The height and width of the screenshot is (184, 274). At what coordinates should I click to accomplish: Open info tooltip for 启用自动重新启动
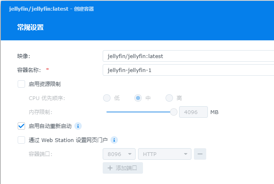click(x=78, y=126)
